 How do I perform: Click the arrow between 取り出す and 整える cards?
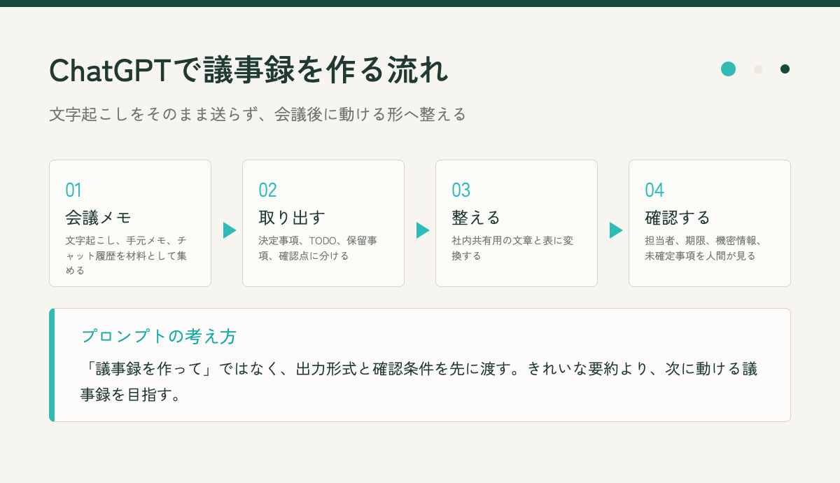(423, 230)
